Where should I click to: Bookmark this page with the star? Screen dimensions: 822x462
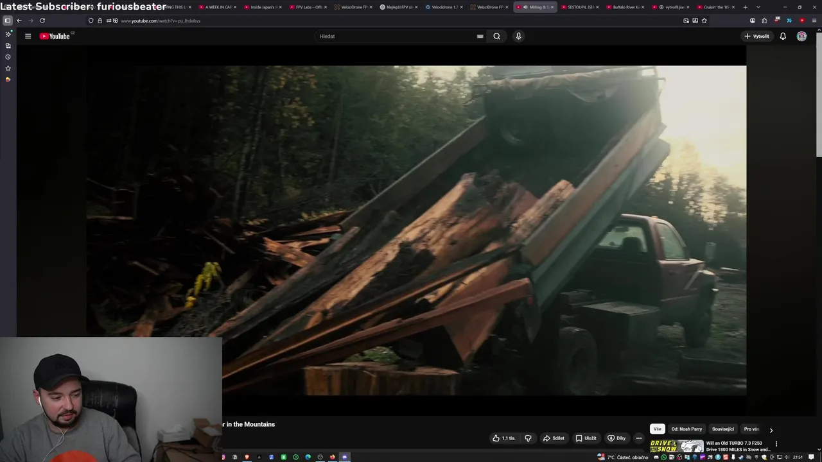[x=704, y=21]
